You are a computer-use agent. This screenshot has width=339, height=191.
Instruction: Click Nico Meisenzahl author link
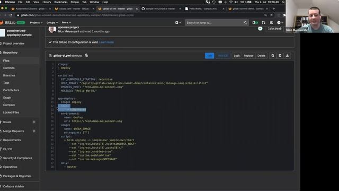click(x=68, y=31)
